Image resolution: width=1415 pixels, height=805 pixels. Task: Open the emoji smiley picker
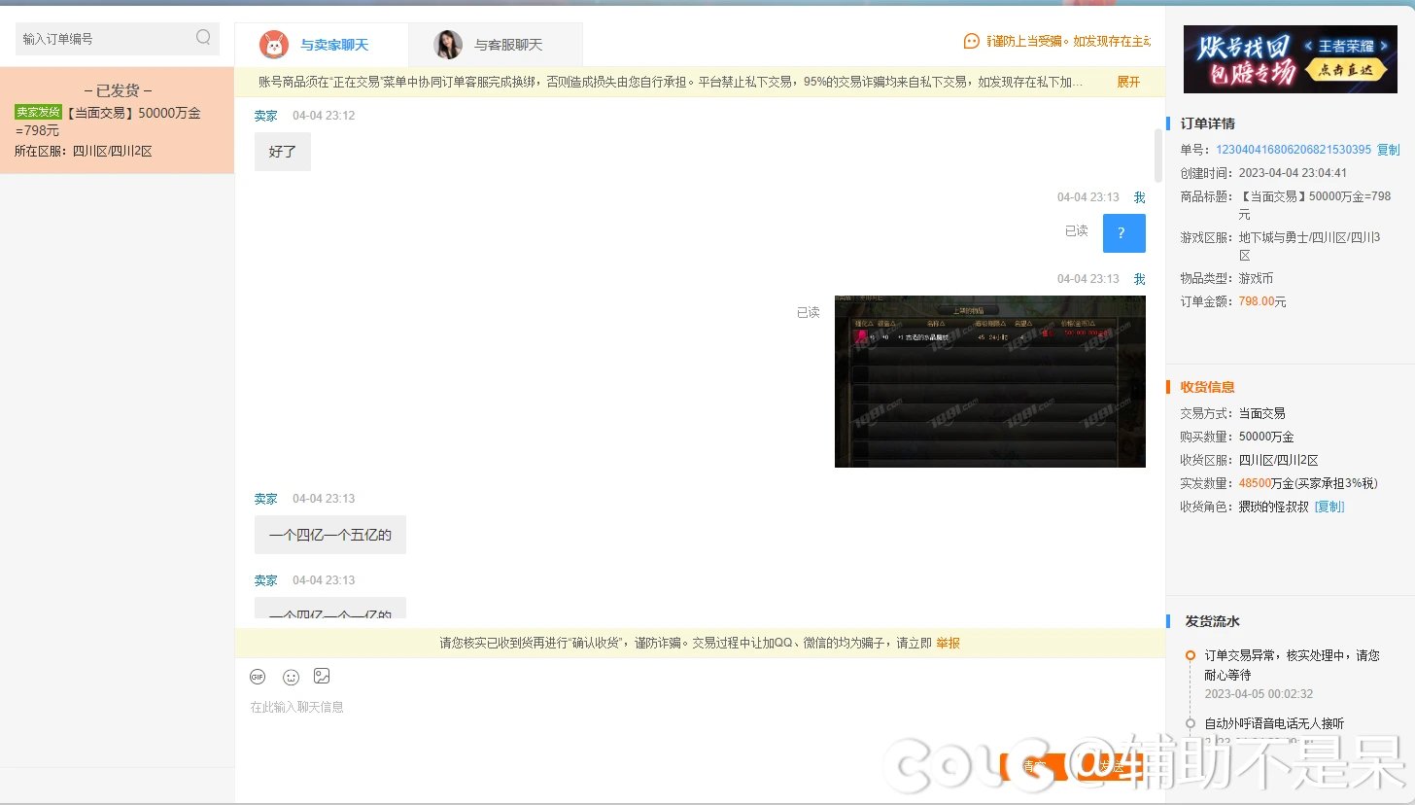point(291,677)
